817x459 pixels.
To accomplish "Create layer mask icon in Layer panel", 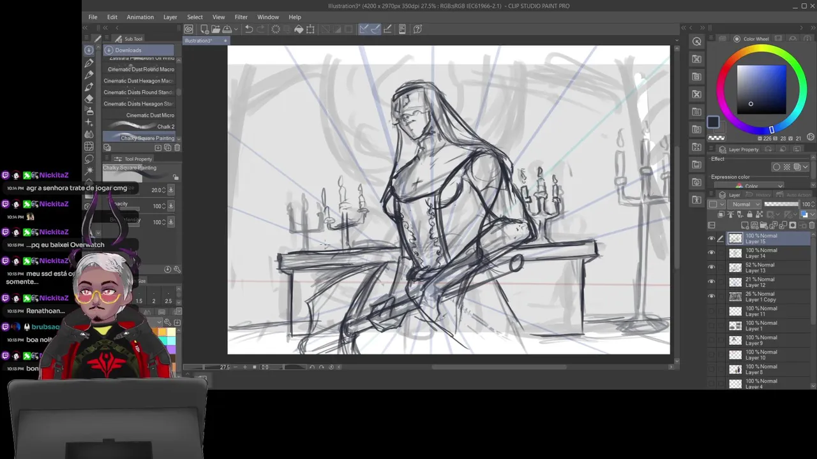I will point(793,226).
